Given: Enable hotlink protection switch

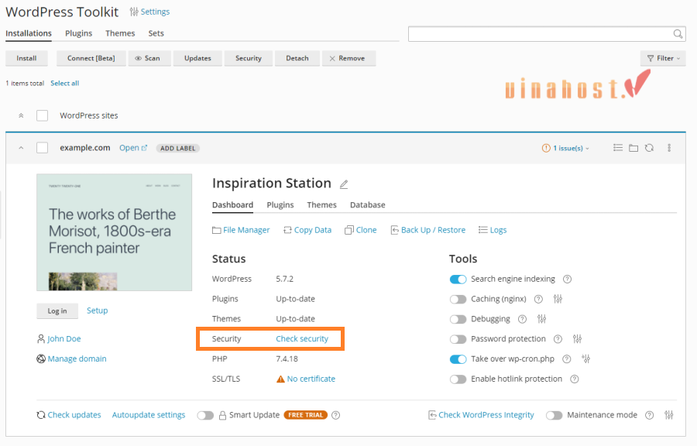Looking at the screenshot, I should [458, 379].
